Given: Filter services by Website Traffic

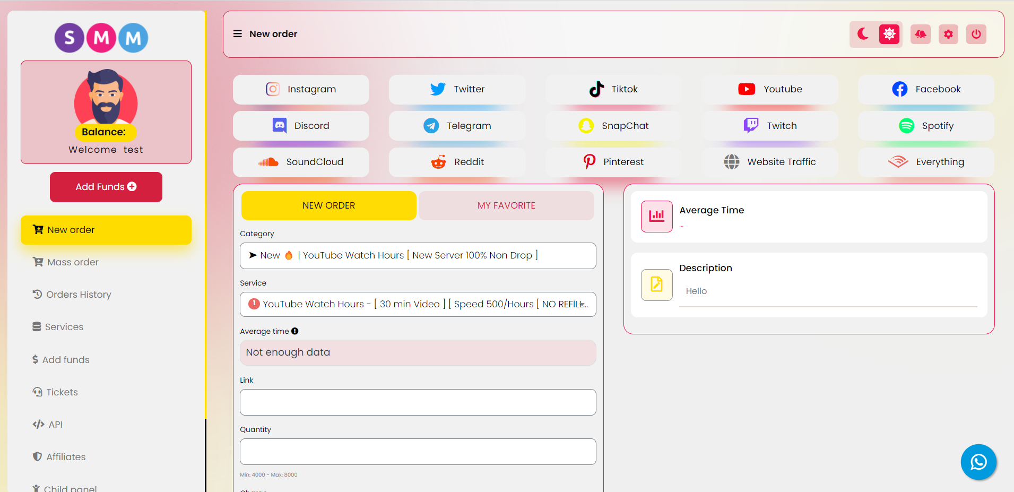Looking at the screenshot, I should click(x=770, y=162).
